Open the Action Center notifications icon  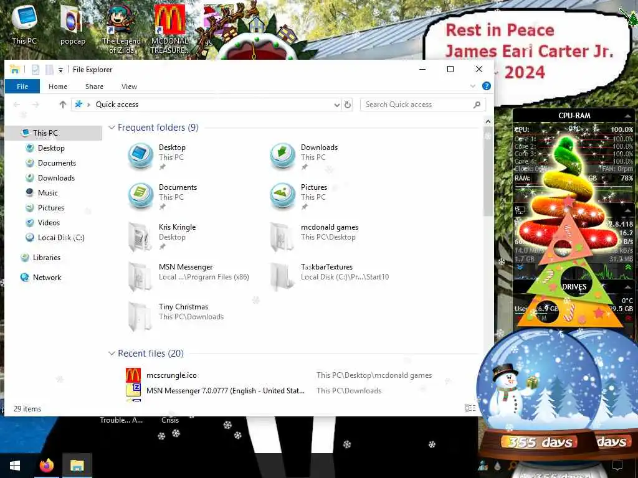617,466
